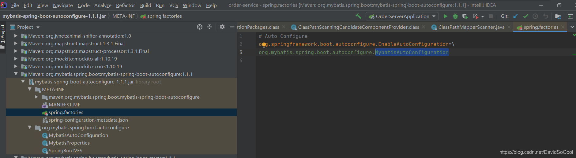Click the yellow intention lightbulb in editor
Screen dimensions: 576x158
264,45
